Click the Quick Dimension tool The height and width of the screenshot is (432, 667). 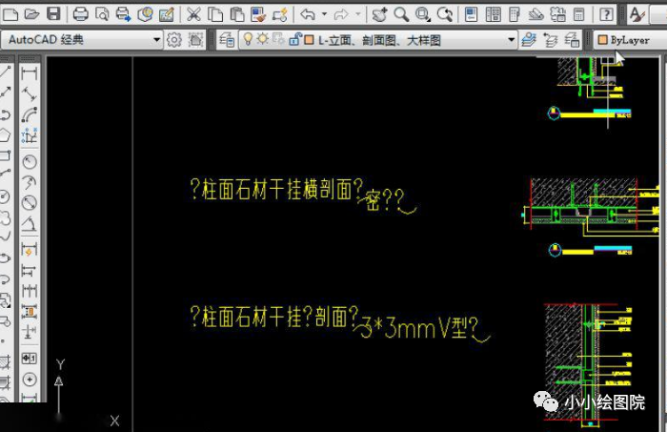(x=29, y=250)
